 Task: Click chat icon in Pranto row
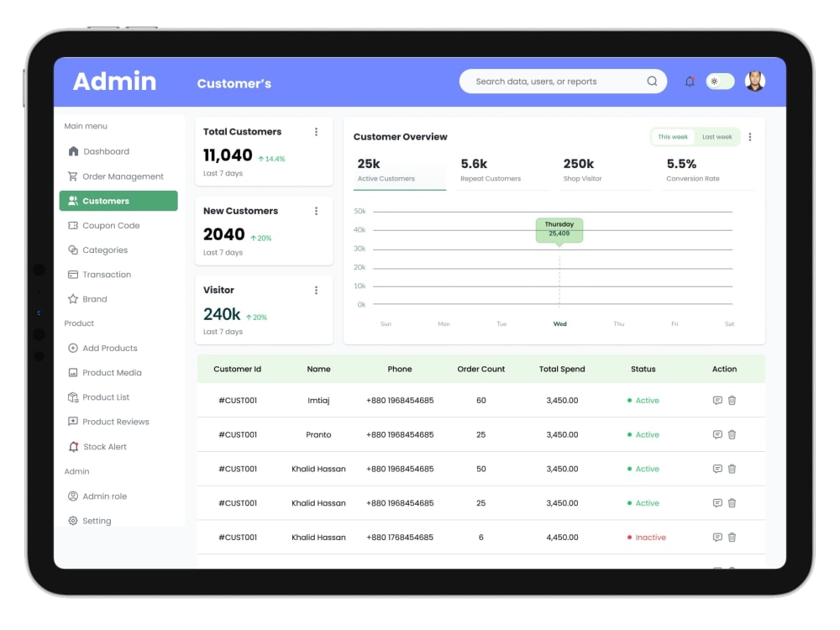[x=717, y=435]
